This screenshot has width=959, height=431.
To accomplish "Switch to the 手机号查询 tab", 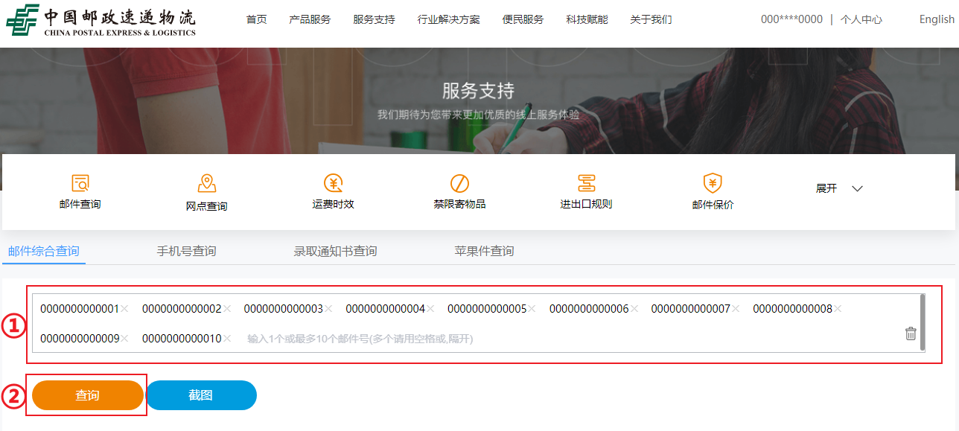I will [x=186, y=252].
